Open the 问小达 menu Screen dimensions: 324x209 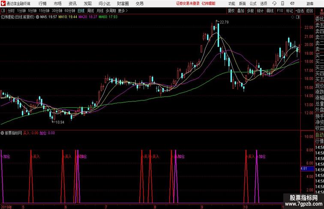click(104, 3)
